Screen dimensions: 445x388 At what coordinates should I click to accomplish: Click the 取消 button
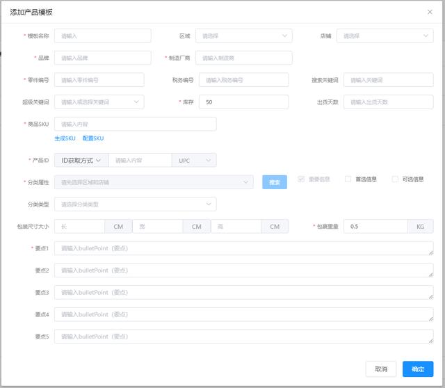pos(381,369)
